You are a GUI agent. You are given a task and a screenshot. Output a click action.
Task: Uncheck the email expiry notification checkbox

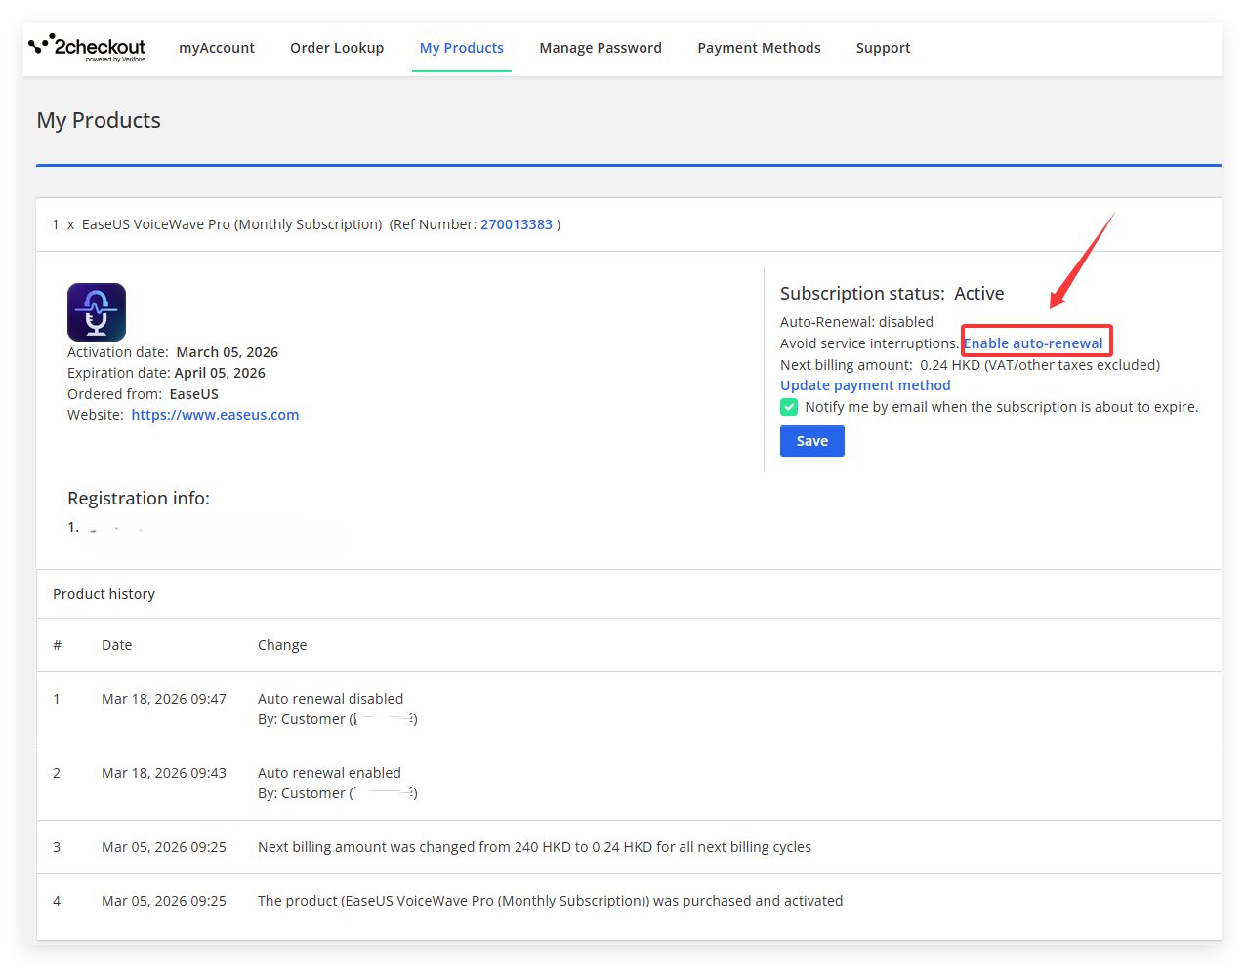pyautogui.click(x=789, y=407)
